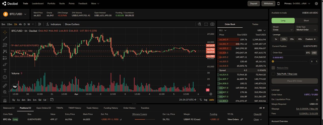Expand more chart timeframe options
The width and height of the screenshot is (323, 125).
[x=33, y=24]
